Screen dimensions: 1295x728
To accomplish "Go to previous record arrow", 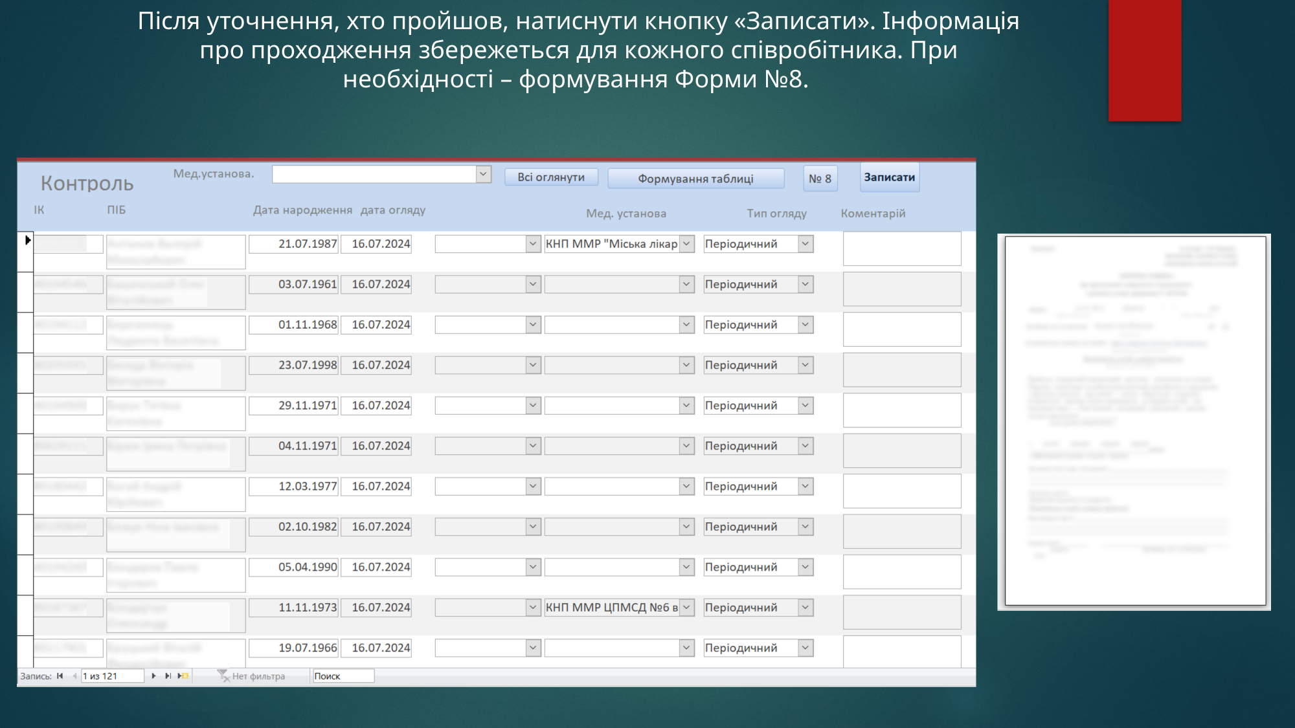I will click(74, 676).
